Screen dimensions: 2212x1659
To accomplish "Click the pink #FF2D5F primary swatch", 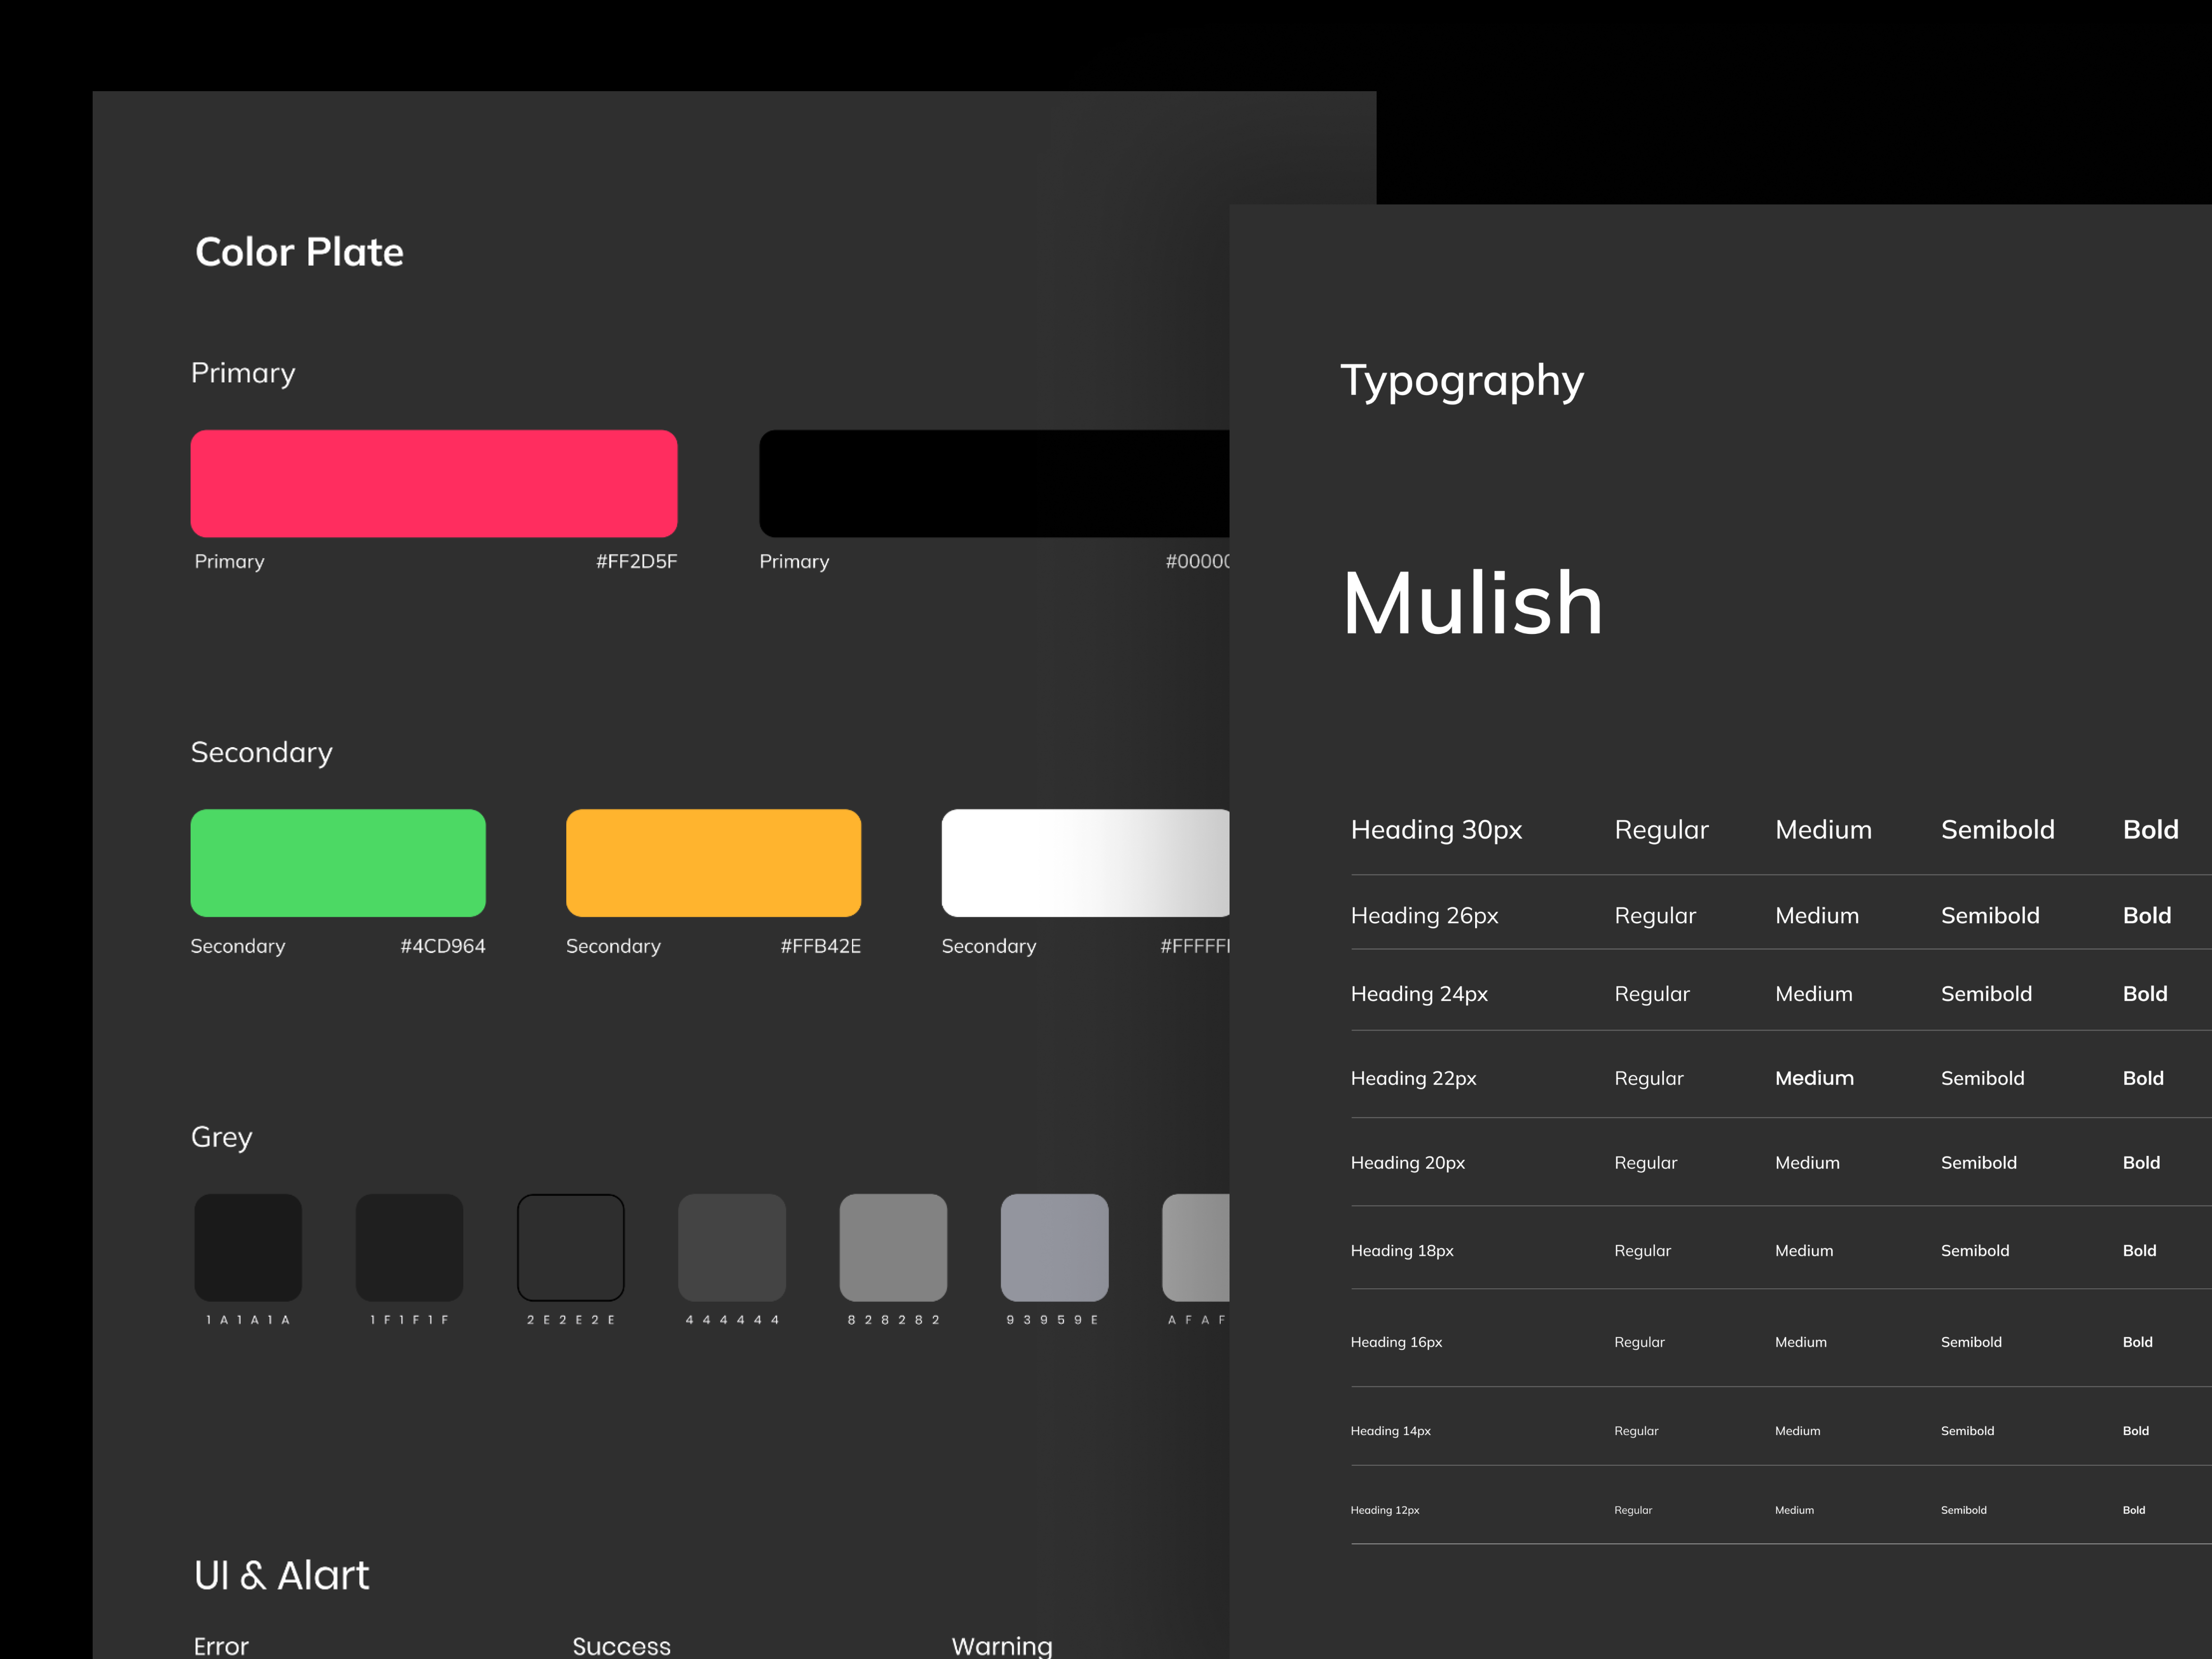I will pos(434,483).
